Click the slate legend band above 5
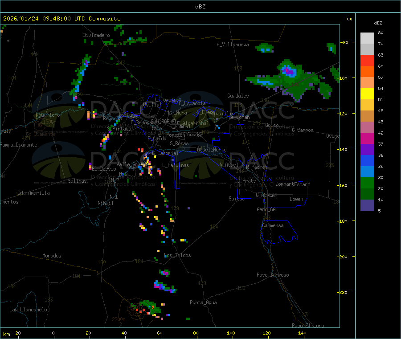Viewport: 401px width, 339px height. pyautogui.click(x=367, y=205)
